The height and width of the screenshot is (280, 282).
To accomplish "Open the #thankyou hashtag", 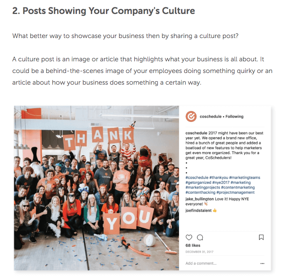I will 219,177.
